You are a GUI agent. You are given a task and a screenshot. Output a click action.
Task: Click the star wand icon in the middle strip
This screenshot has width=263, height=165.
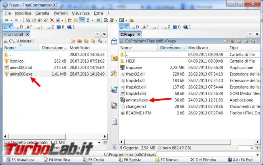pyautogui.click(x=114, y=74)
